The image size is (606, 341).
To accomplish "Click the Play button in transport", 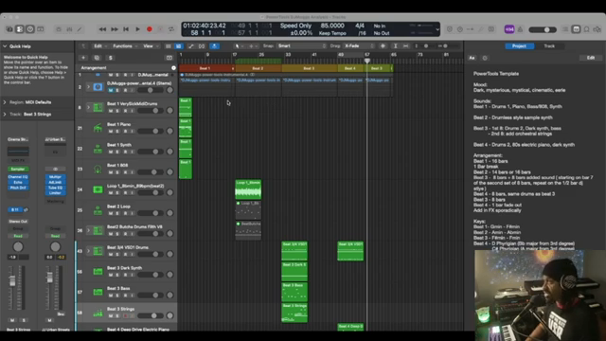I will coord(137,29).
